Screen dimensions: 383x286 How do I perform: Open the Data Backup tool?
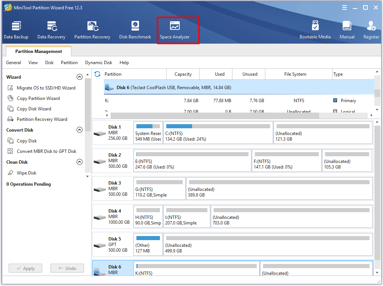coord(16,30)
